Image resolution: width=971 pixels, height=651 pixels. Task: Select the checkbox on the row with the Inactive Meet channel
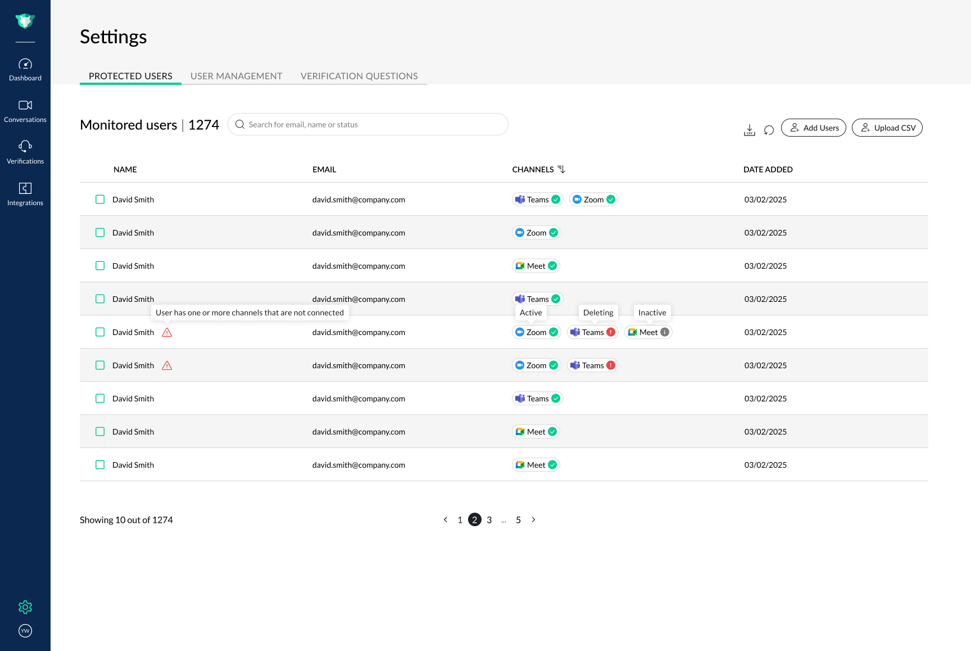coord(100,332)
